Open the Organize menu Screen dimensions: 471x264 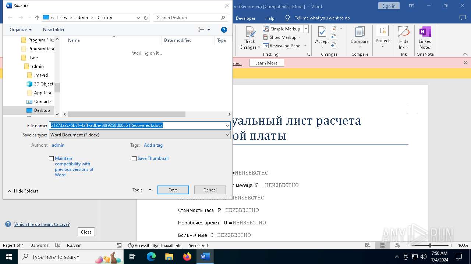click(x=21, y=30)
